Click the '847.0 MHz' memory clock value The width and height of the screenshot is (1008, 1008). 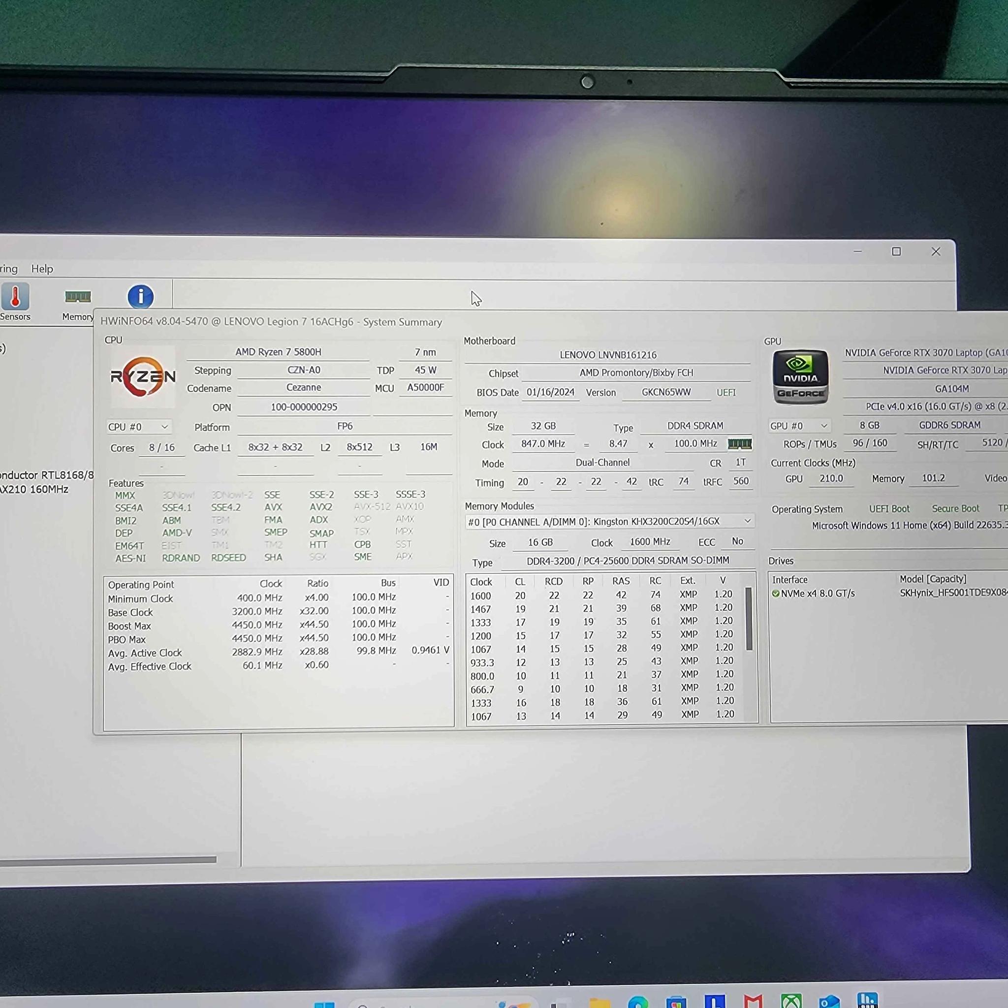coord(543,443)
